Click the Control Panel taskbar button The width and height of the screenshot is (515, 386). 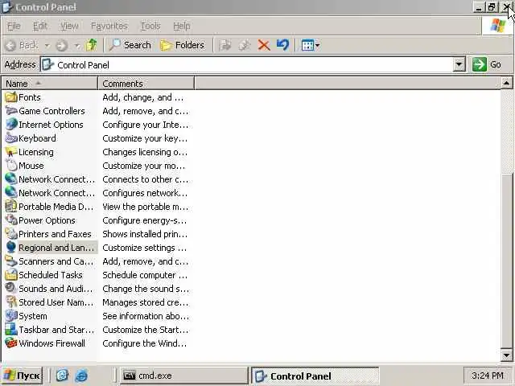[x=315, y=376]
